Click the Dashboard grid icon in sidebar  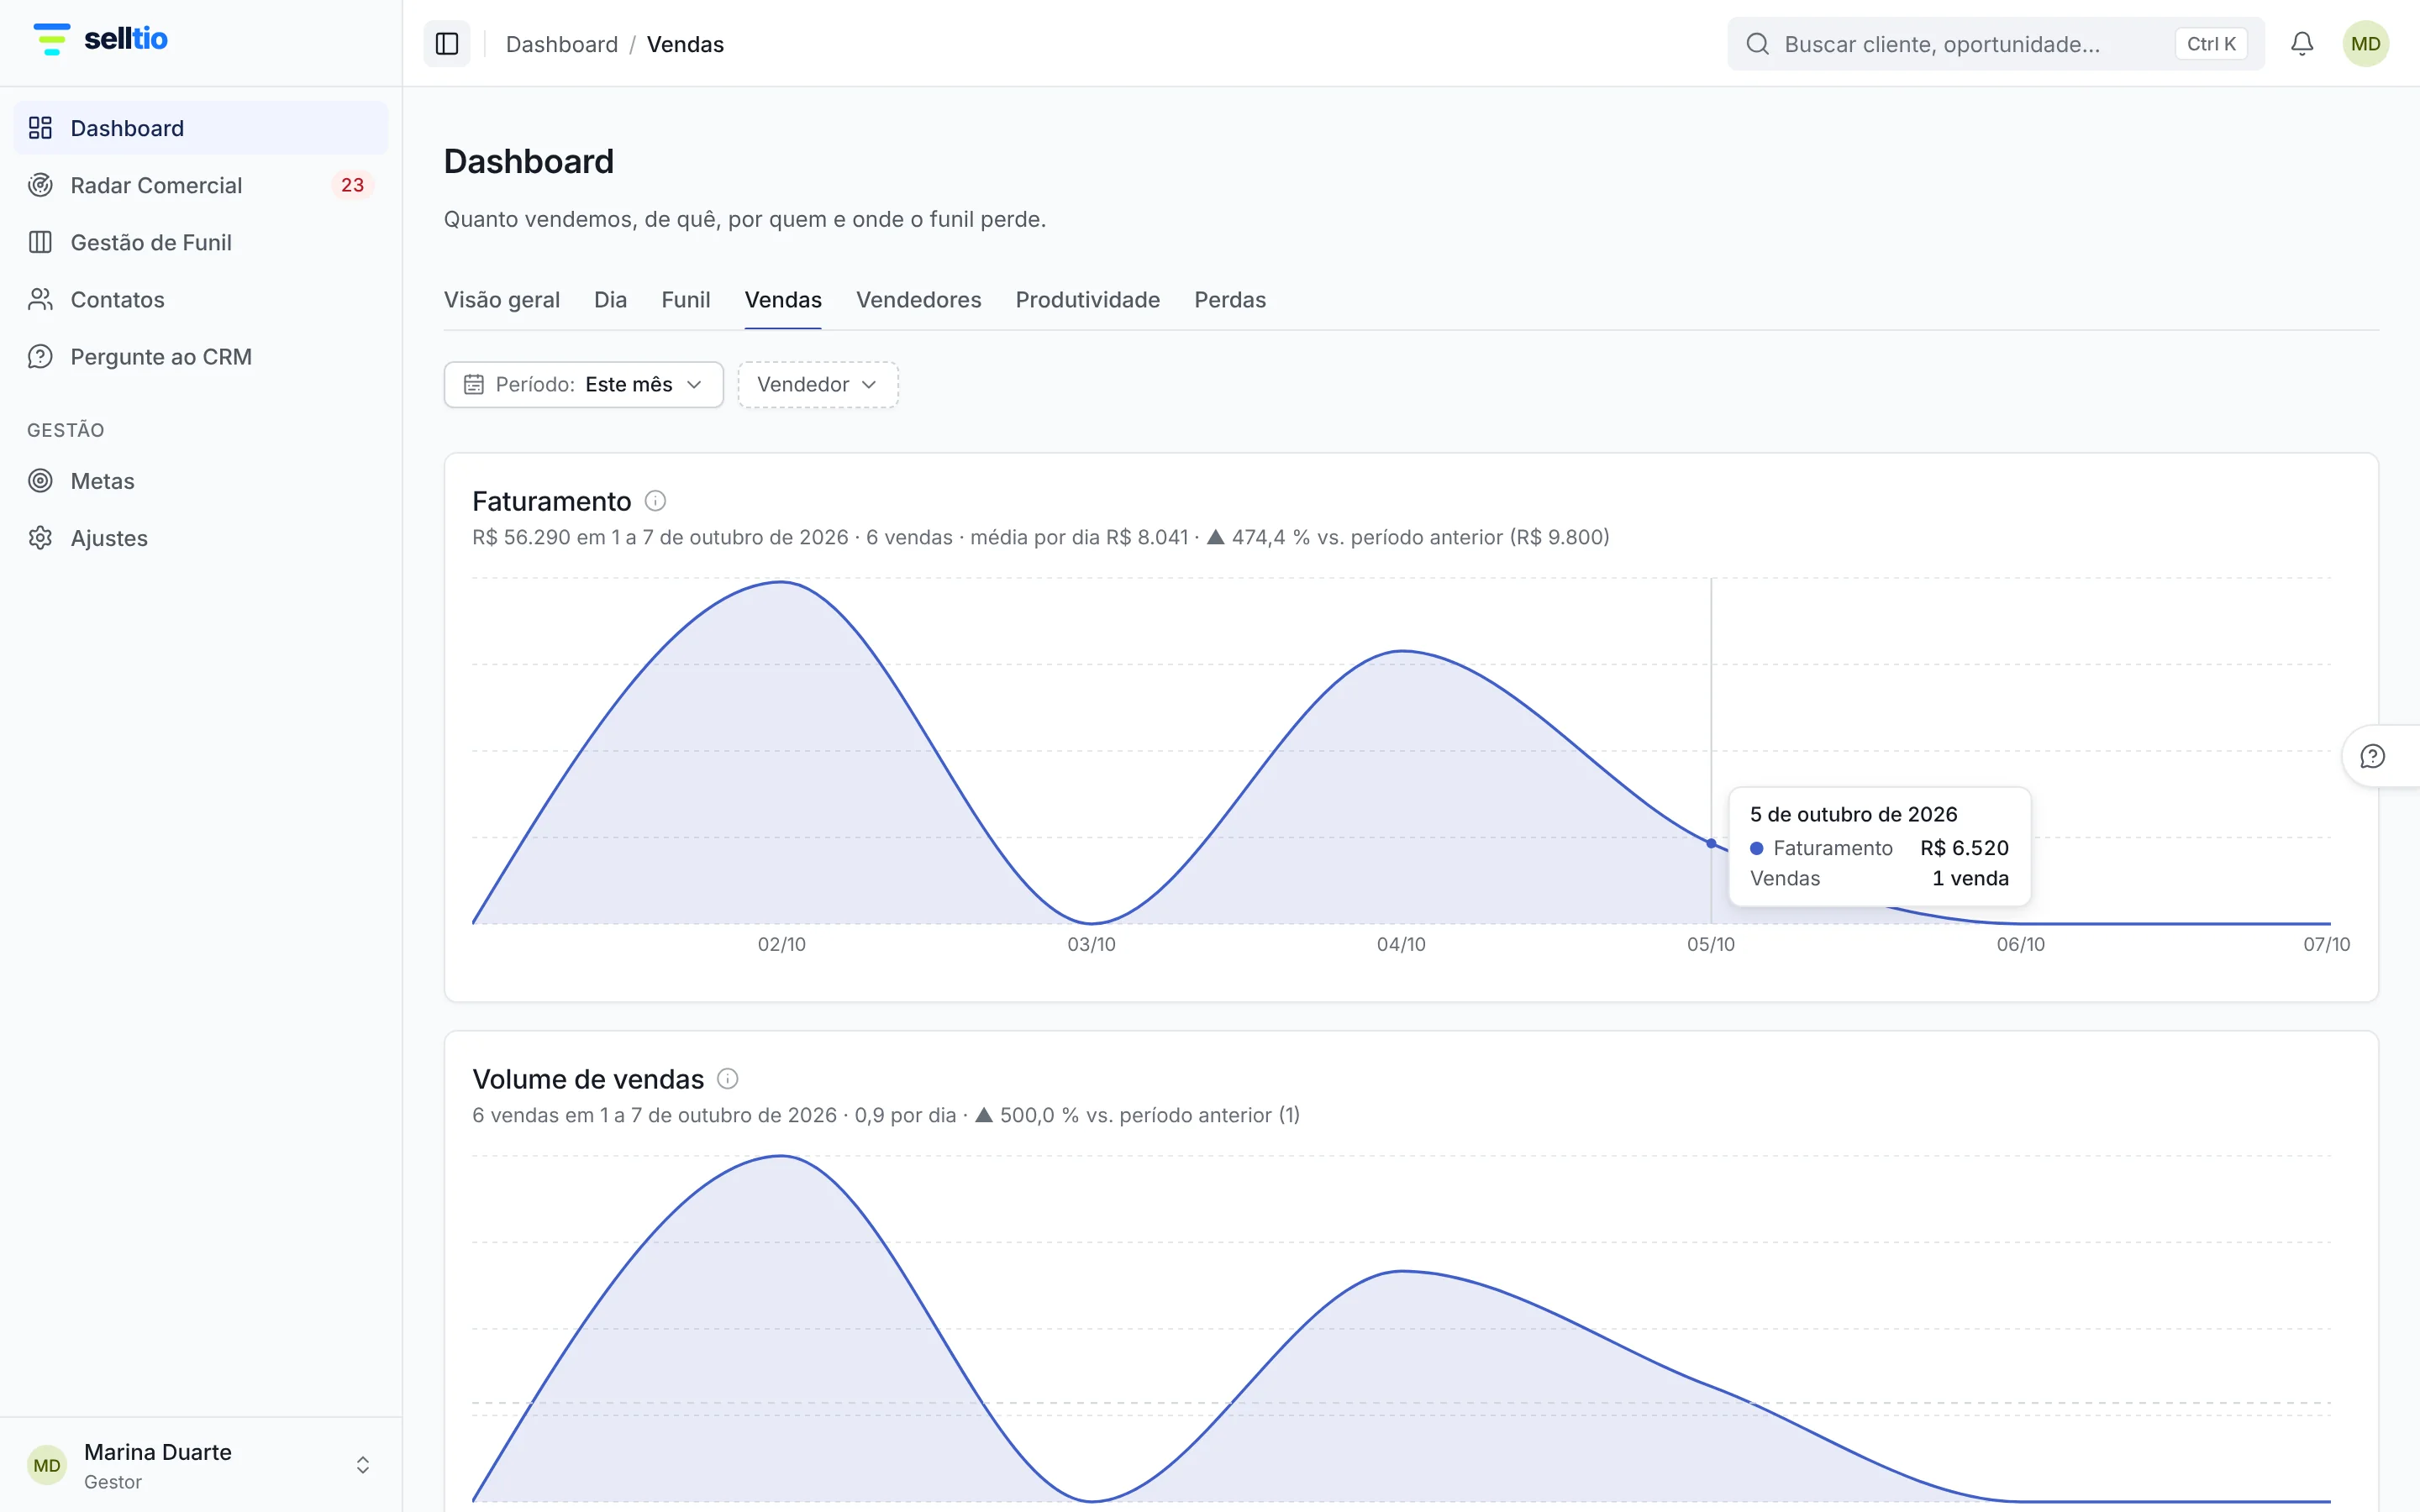(x=40, y=128)
